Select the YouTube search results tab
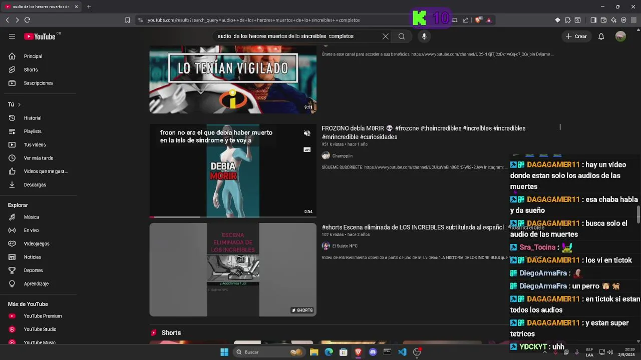 click(x=40, y=6)
